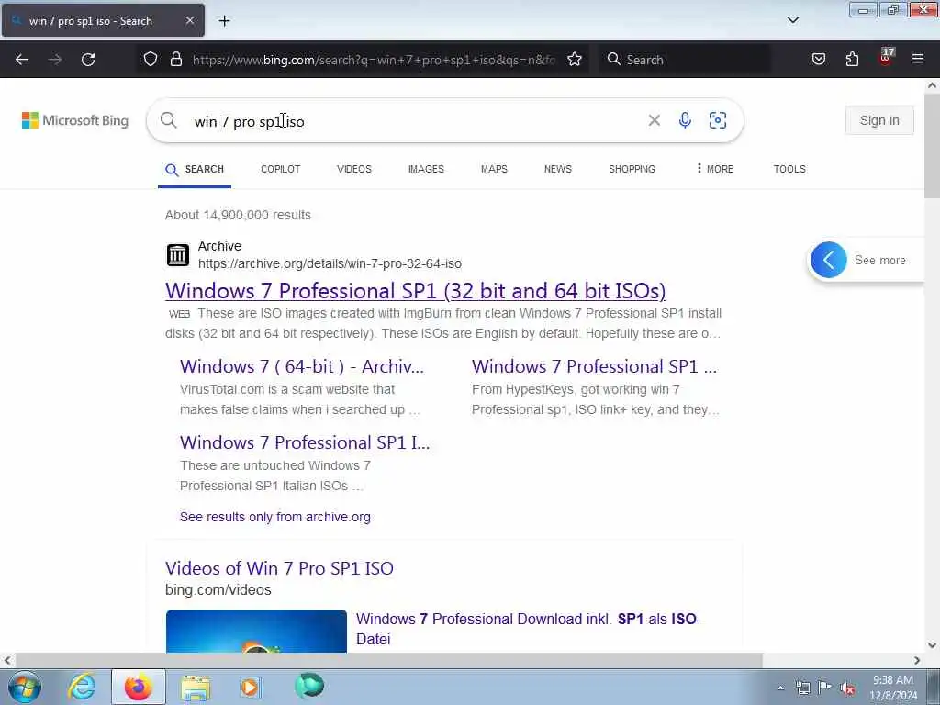Viewport: 940px width, 705px height.
Task: Switch to the IMAGES tab
Action: [x=426, y=169]
